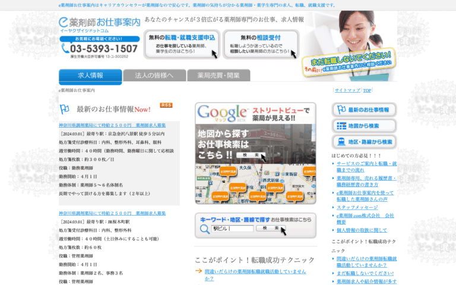Open the 無料の転職・就職支援申込 button
This screenshot has width=456, height=285.
(x=182, y=44)
